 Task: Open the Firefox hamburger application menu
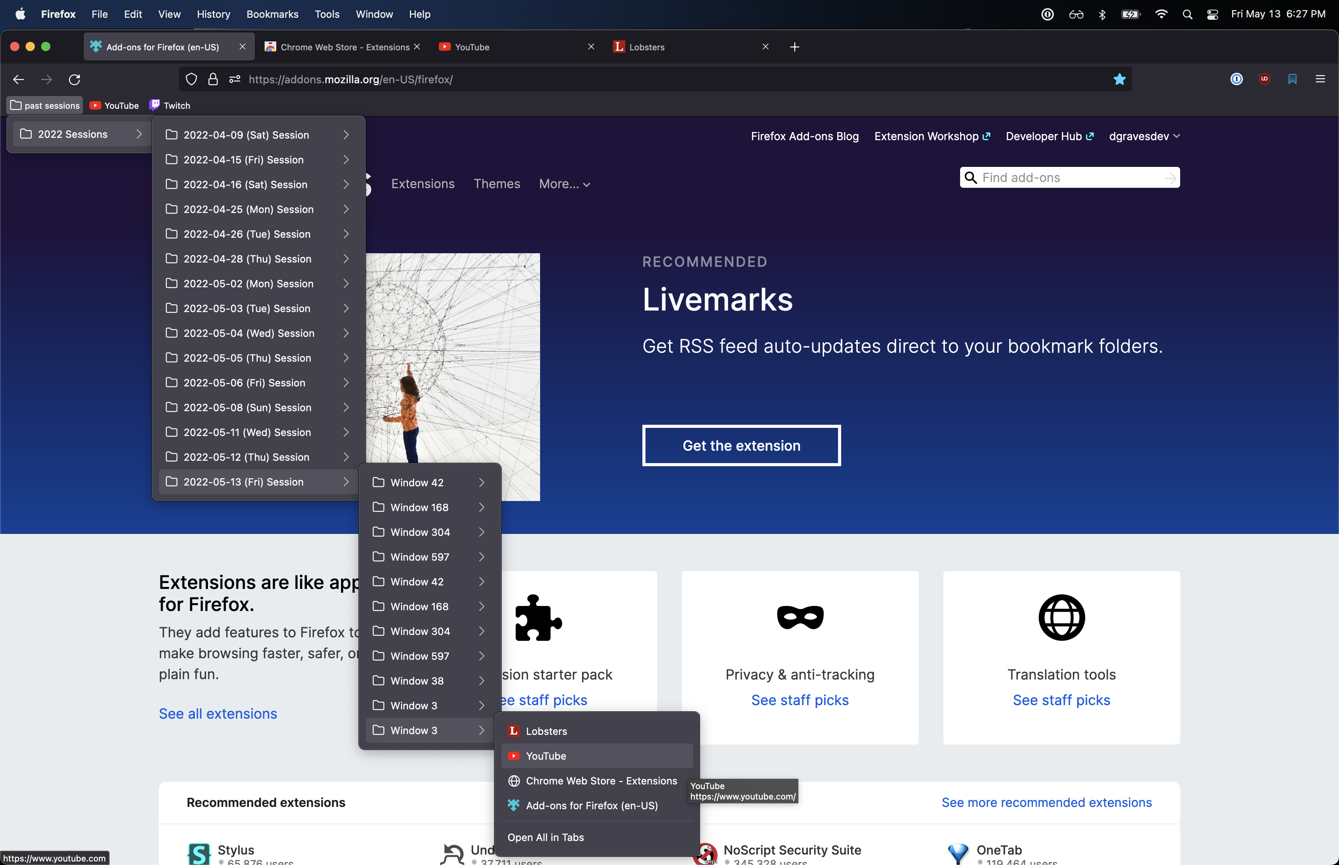point(1320,79)
